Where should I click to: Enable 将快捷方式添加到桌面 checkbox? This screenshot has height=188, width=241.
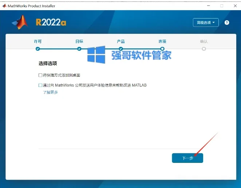(x=40, y=75)
